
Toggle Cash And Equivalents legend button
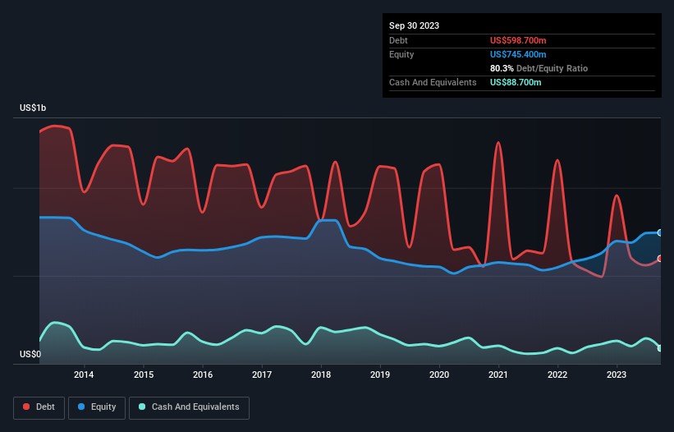click(x=189, y=407)
